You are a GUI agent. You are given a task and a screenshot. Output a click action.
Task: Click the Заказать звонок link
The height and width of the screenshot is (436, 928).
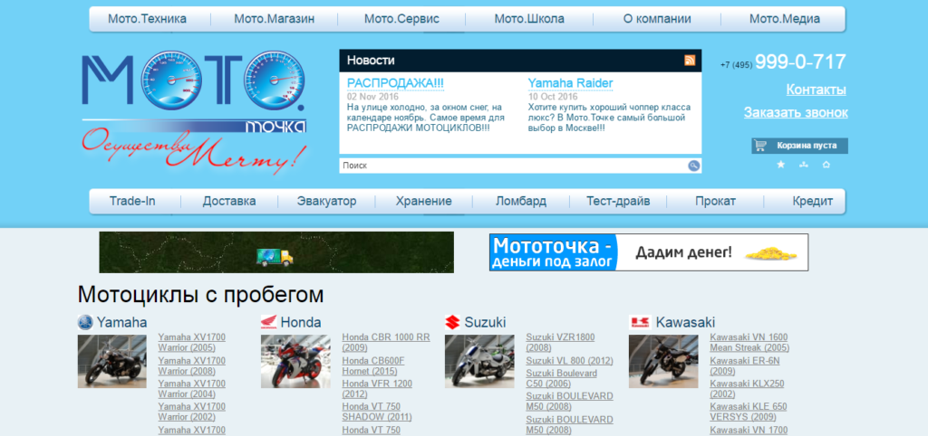[x=796, y=112]
